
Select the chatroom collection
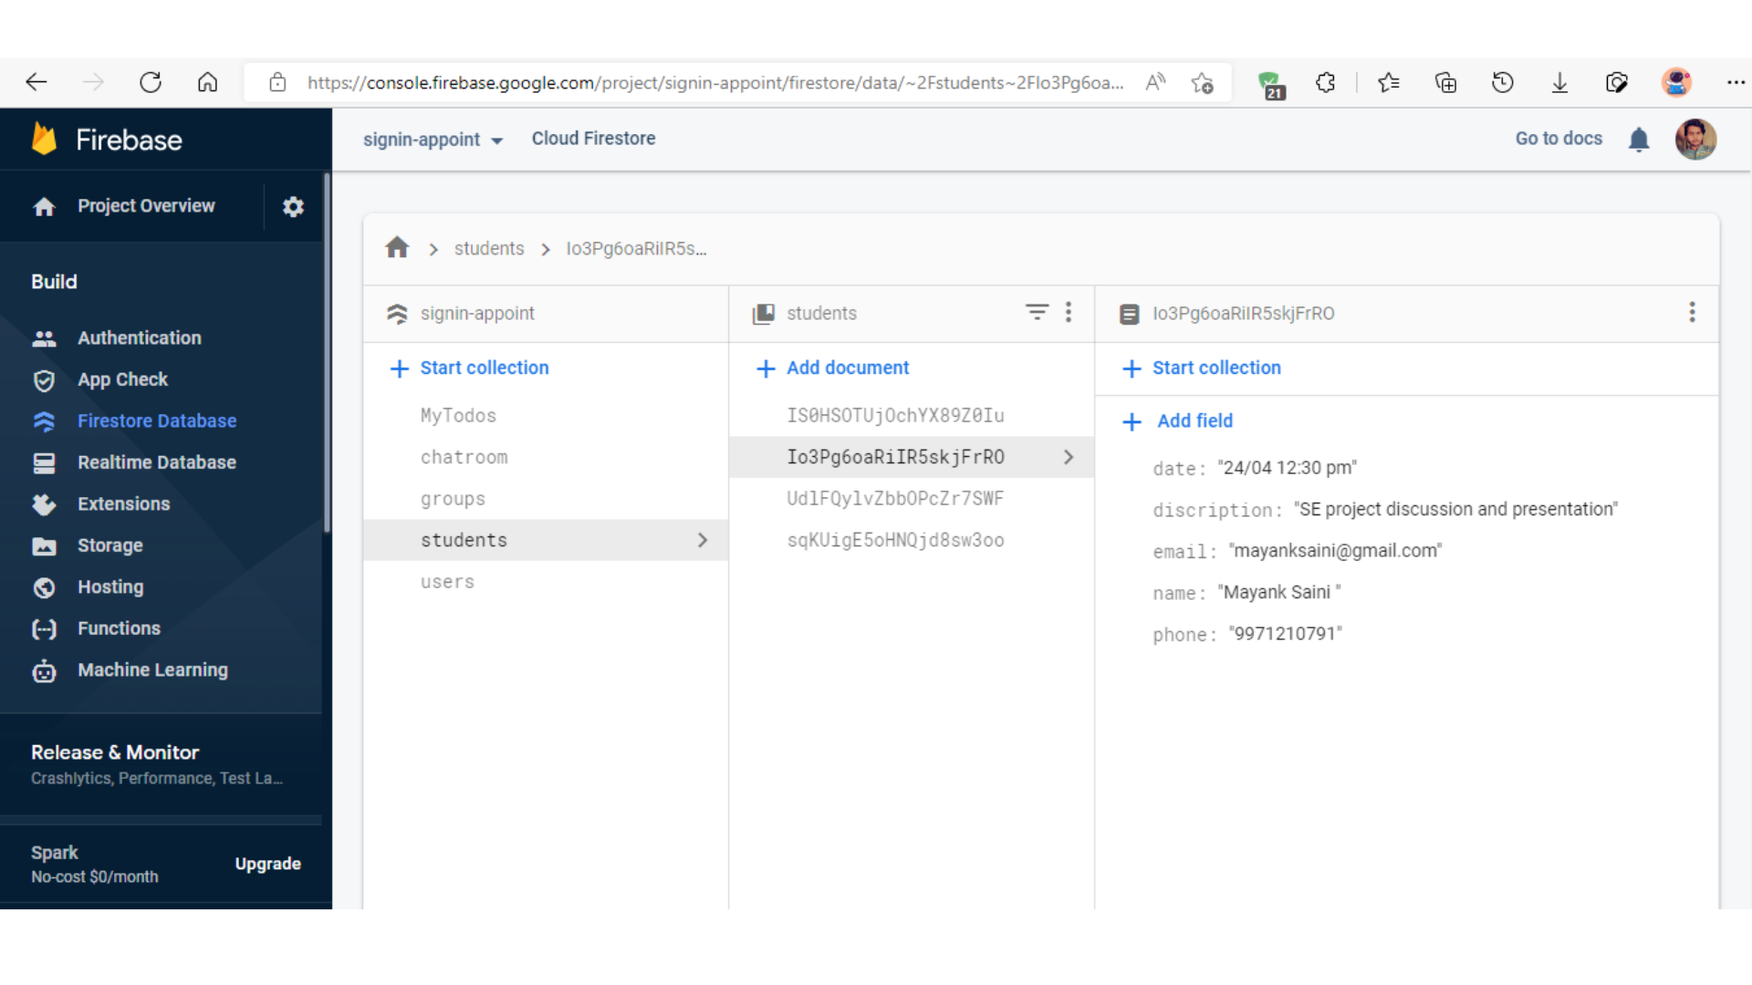464,457
